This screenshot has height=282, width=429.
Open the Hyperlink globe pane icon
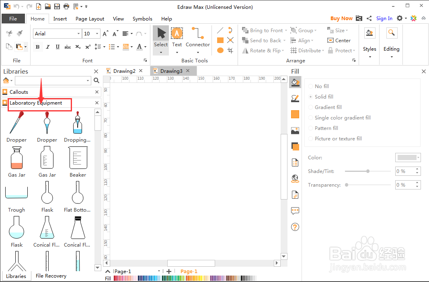click(x=295, y=179)
